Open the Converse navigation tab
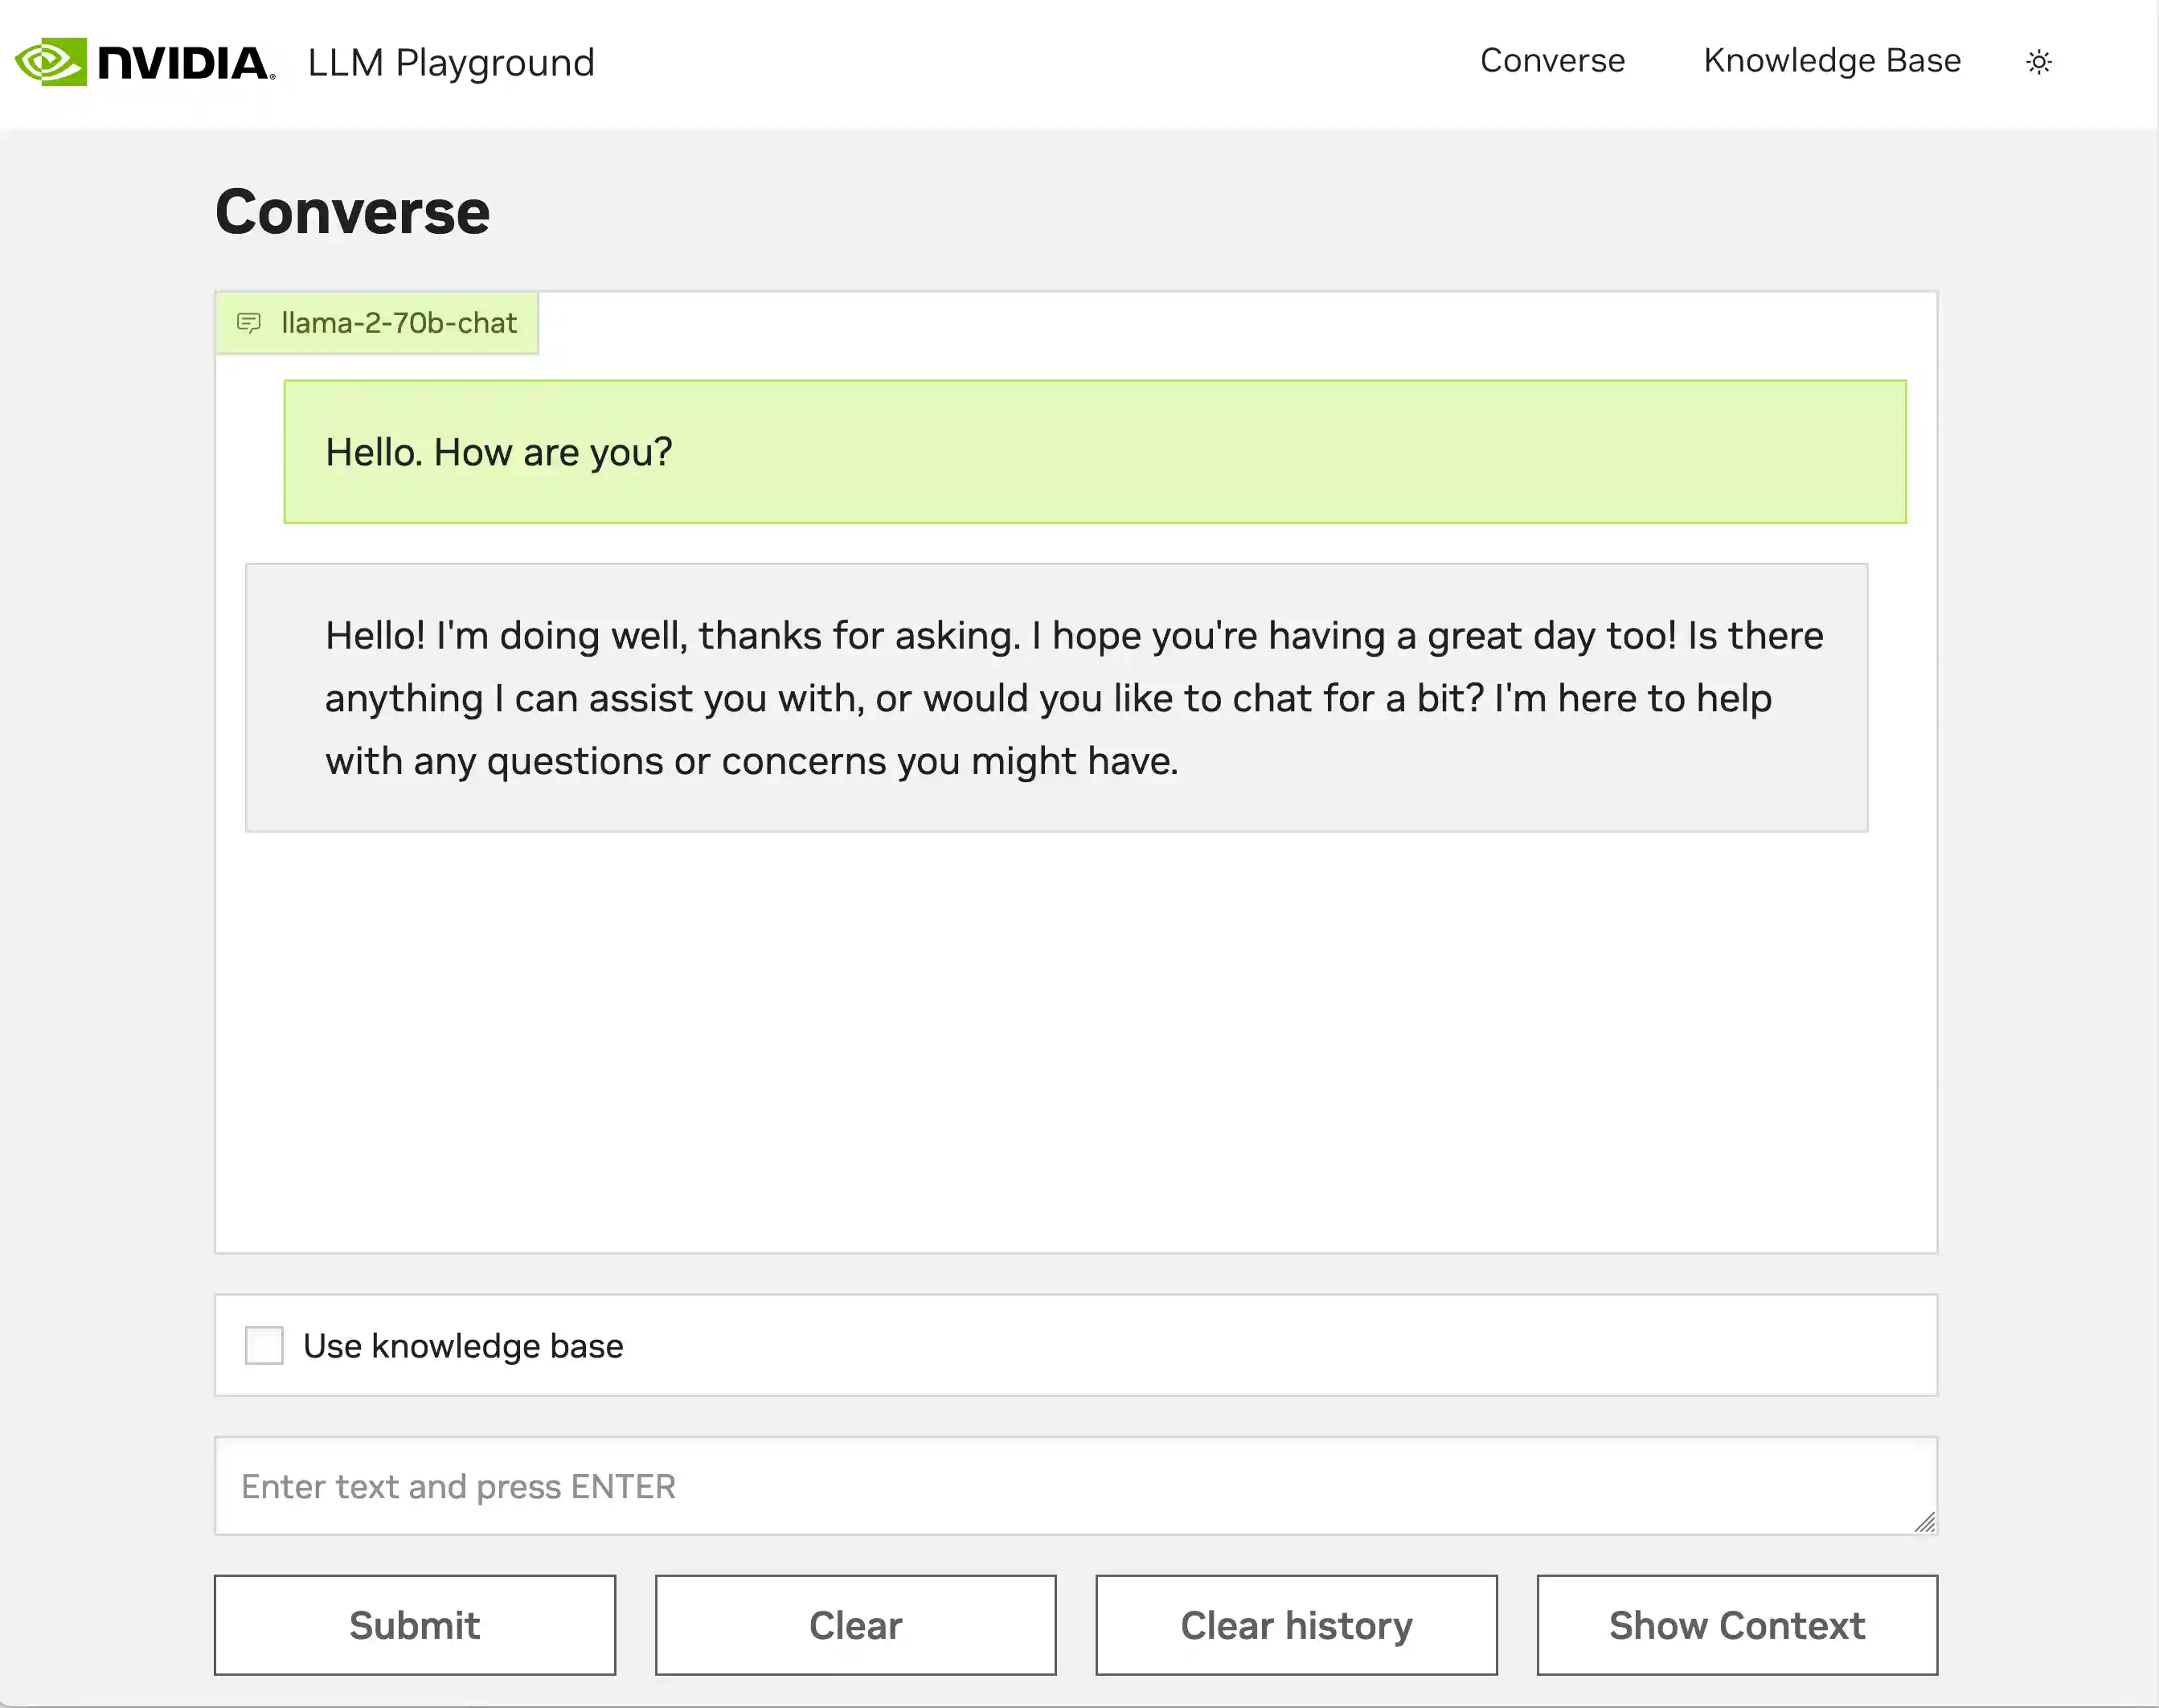This screenshot has height=1708, width=2159. [1552, 61]
